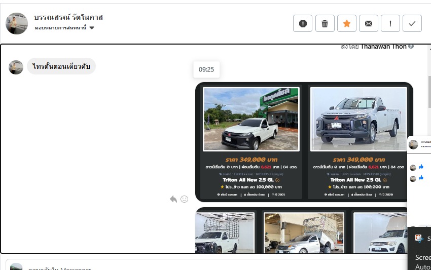Open silver Triton pickup photo D071
Screen dimensions: 431x270
point(358,119)
